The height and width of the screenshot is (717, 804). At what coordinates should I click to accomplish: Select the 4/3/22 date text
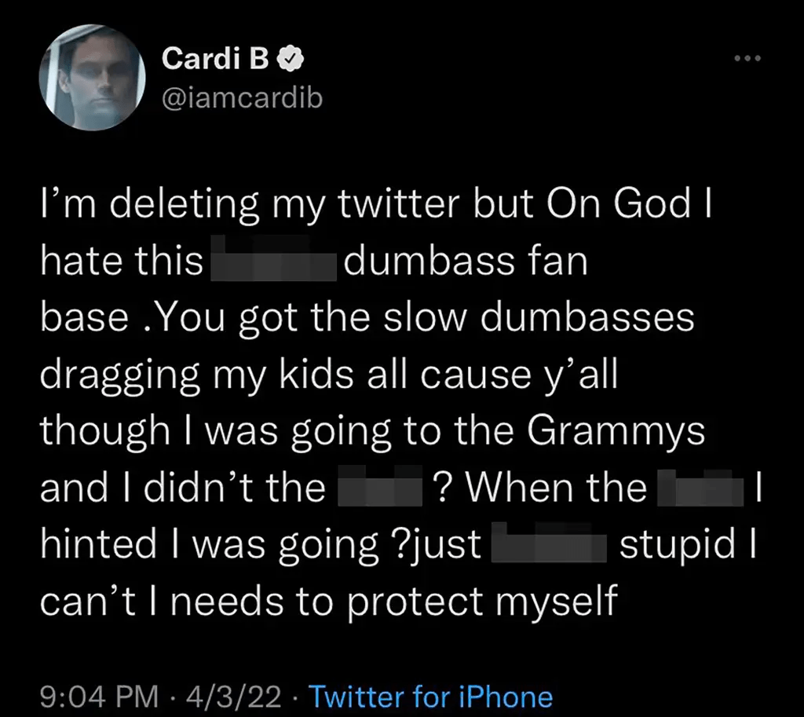point(234,697)
